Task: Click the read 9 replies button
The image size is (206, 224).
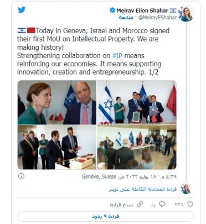Action: 106,216
